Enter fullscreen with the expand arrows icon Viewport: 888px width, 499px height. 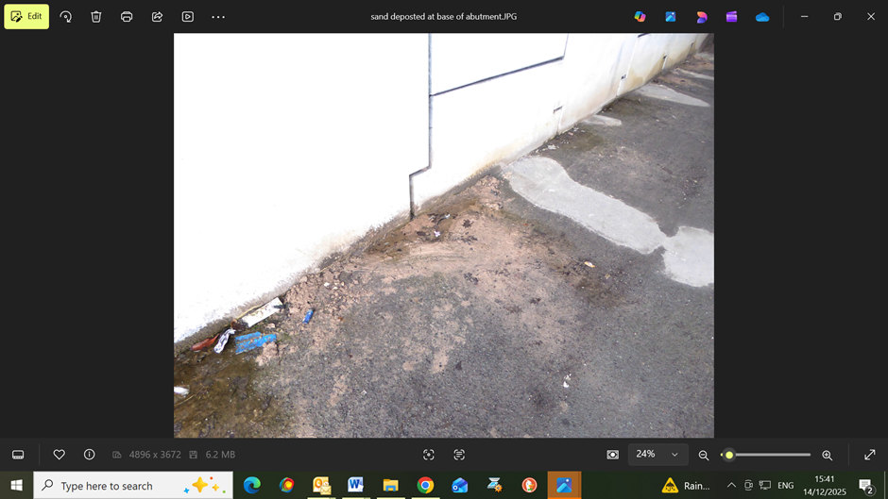[x=869, y=455]
